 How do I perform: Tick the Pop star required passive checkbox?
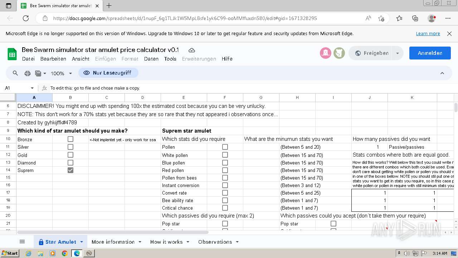(225, 224)
